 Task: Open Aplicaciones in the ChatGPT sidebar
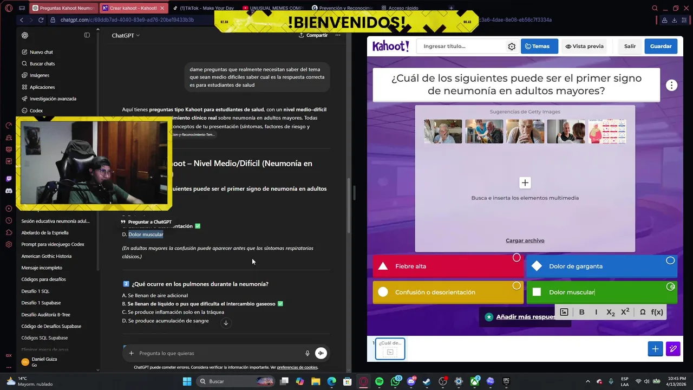point(42,87)
